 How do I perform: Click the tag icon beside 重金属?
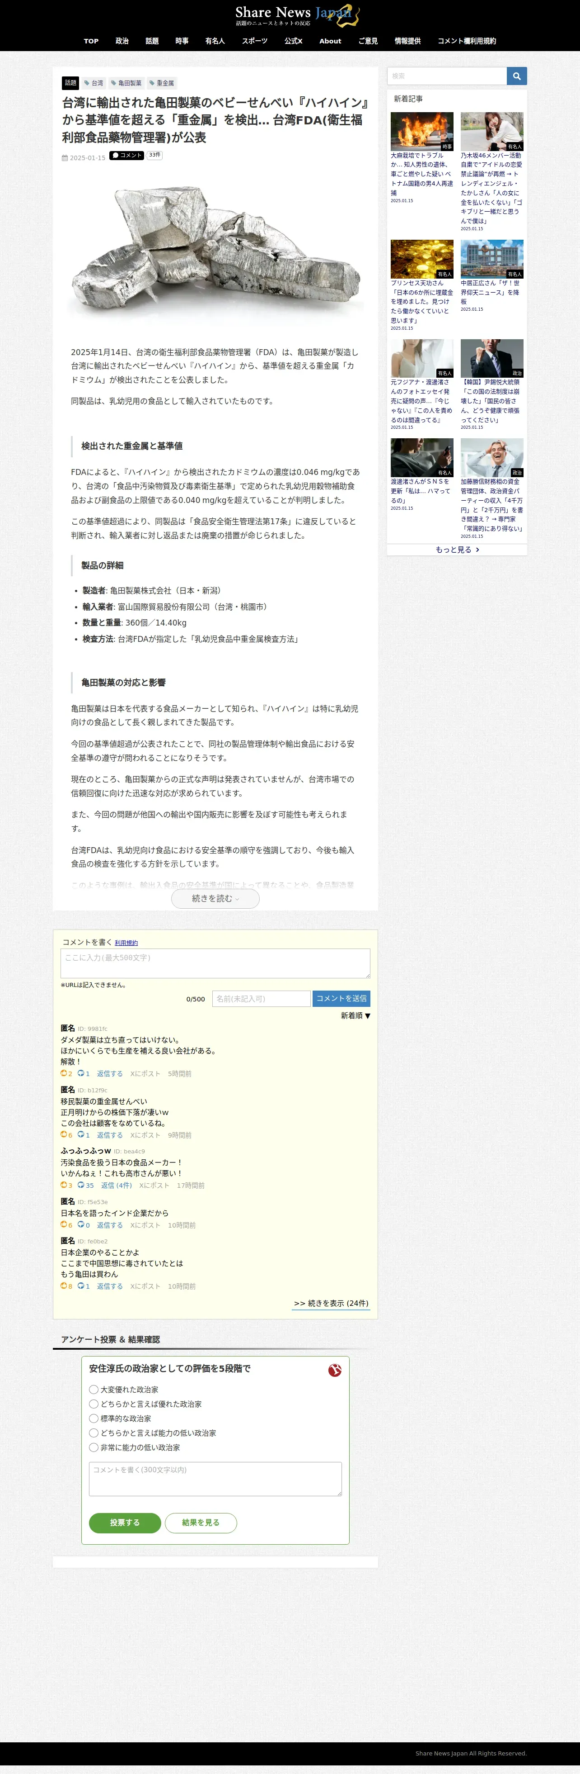(152, 83)
